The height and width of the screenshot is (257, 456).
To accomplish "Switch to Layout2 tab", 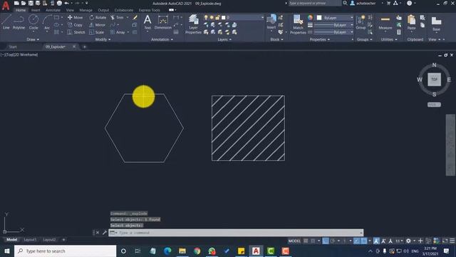I will pyautogui.click(x=49, y=240).
